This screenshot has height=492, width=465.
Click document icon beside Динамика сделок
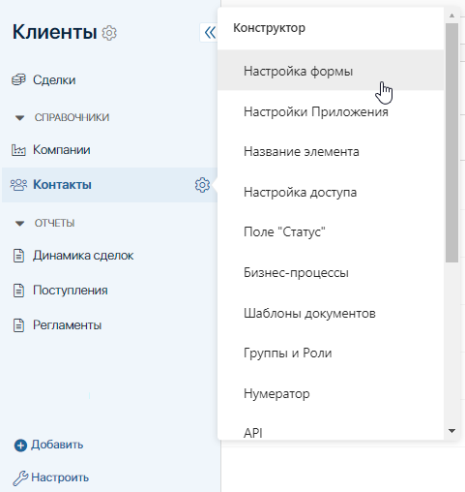click(x=18, y=256)
